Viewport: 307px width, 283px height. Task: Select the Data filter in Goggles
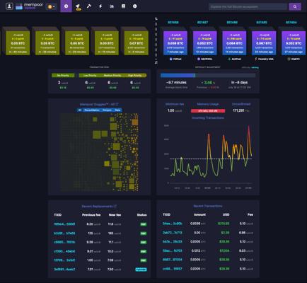pos(117,110)
